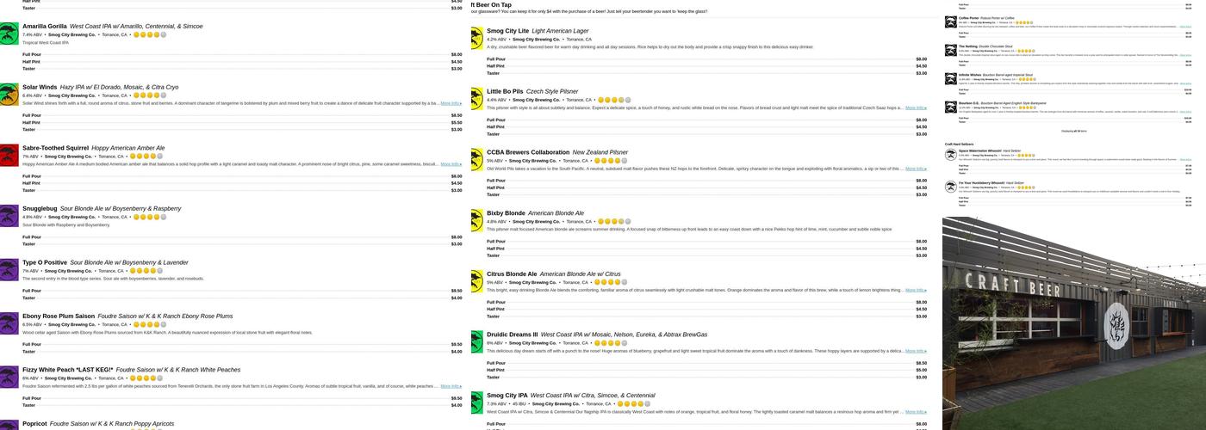Click the Bixby Blonde beer logo icon
The width and height of the screenshot is (1206, 430).
476,220
